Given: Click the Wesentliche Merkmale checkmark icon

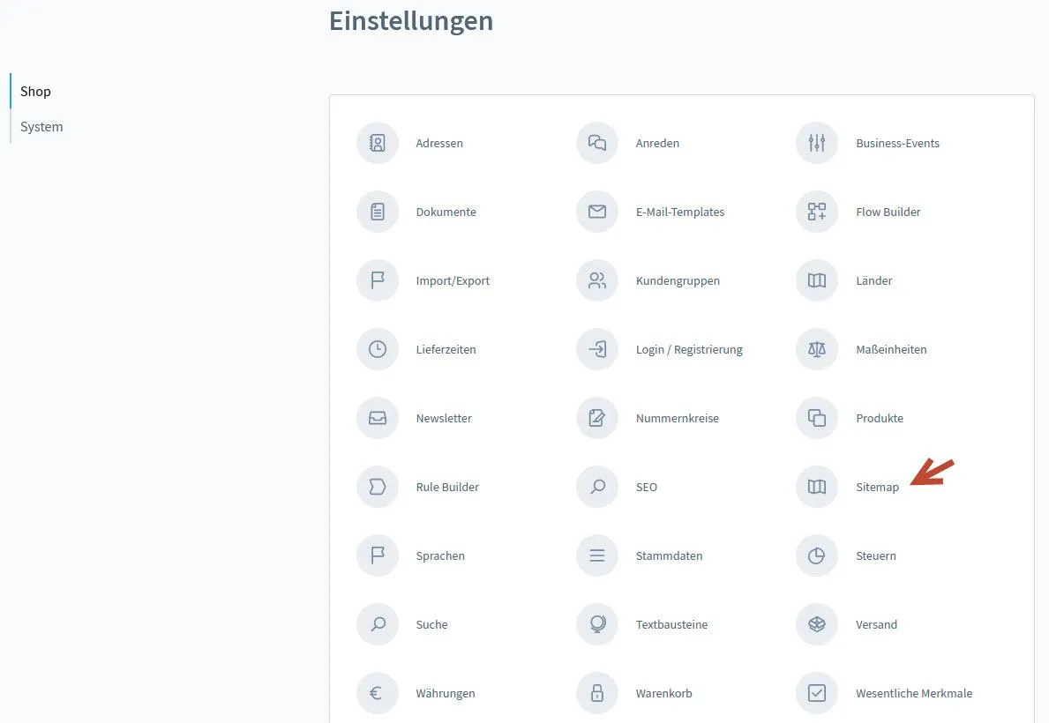Looking at the screenshot, I should (817, 693).
